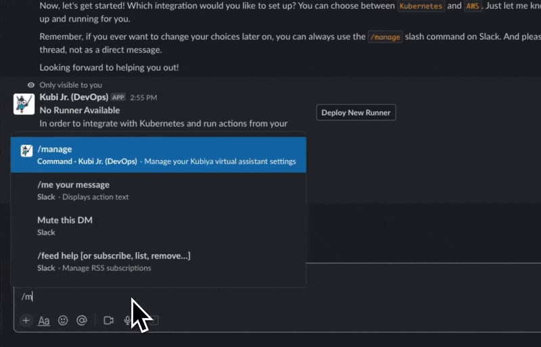Click the @ mention icon
541x347 pixels.
(x=82, y=321)
